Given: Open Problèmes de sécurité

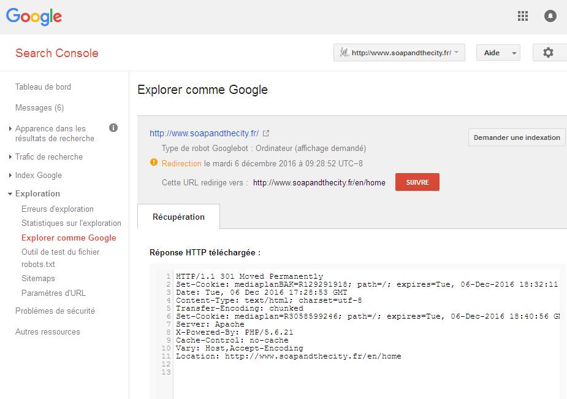Looking at the screenshot, I should [x=55, y=311].
